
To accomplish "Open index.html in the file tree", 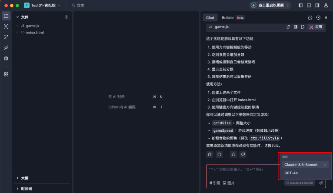I will (35, 33).
